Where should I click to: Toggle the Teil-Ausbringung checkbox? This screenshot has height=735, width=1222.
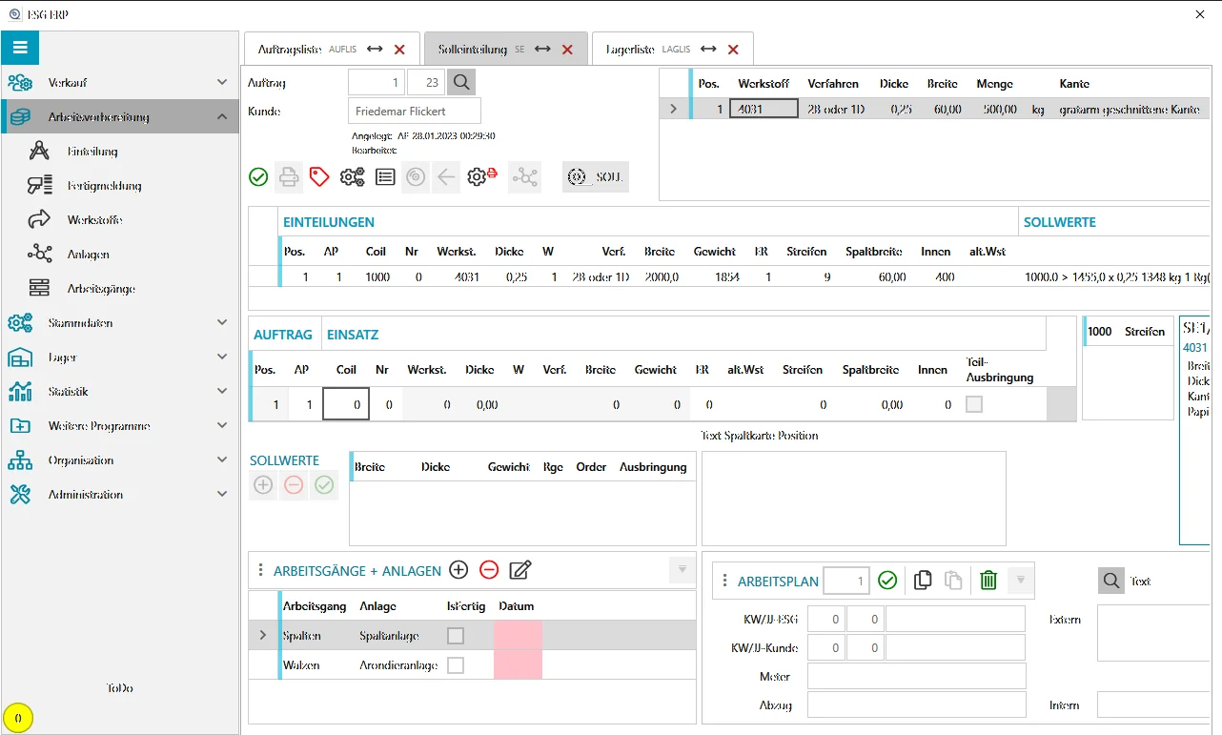click(x=973, y=404)
